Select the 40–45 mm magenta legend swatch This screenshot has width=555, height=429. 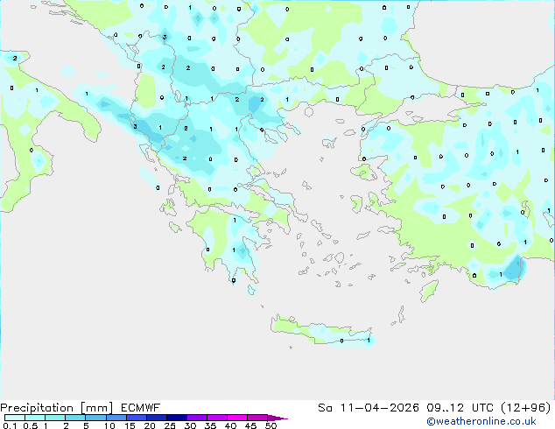pos(237,418)
